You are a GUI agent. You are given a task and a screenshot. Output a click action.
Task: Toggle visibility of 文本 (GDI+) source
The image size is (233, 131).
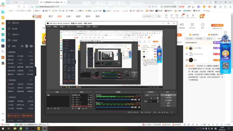pos(89,100)
